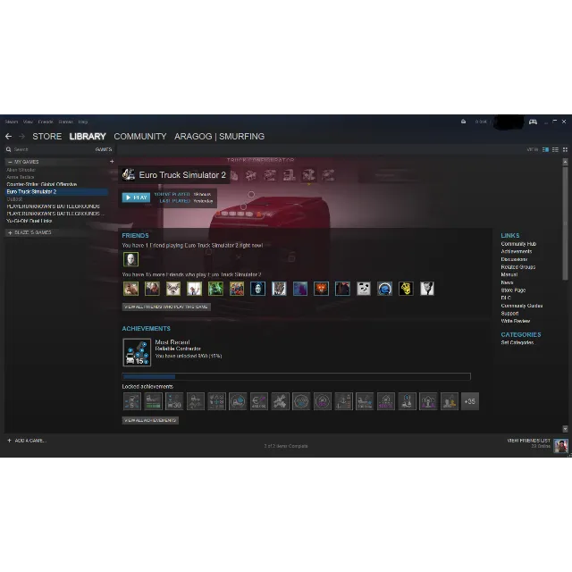Select the airplane locked achievement
This screenshot has width=572, height=572.
pyautogui.click(x=280, y=401)
